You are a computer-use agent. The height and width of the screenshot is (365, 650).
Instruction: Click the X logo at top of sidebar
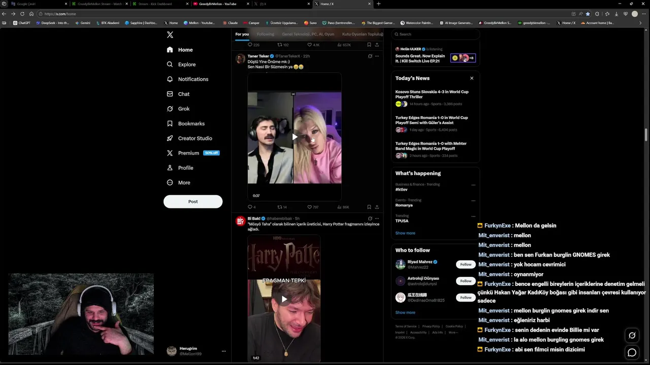[x=170, y=34]
